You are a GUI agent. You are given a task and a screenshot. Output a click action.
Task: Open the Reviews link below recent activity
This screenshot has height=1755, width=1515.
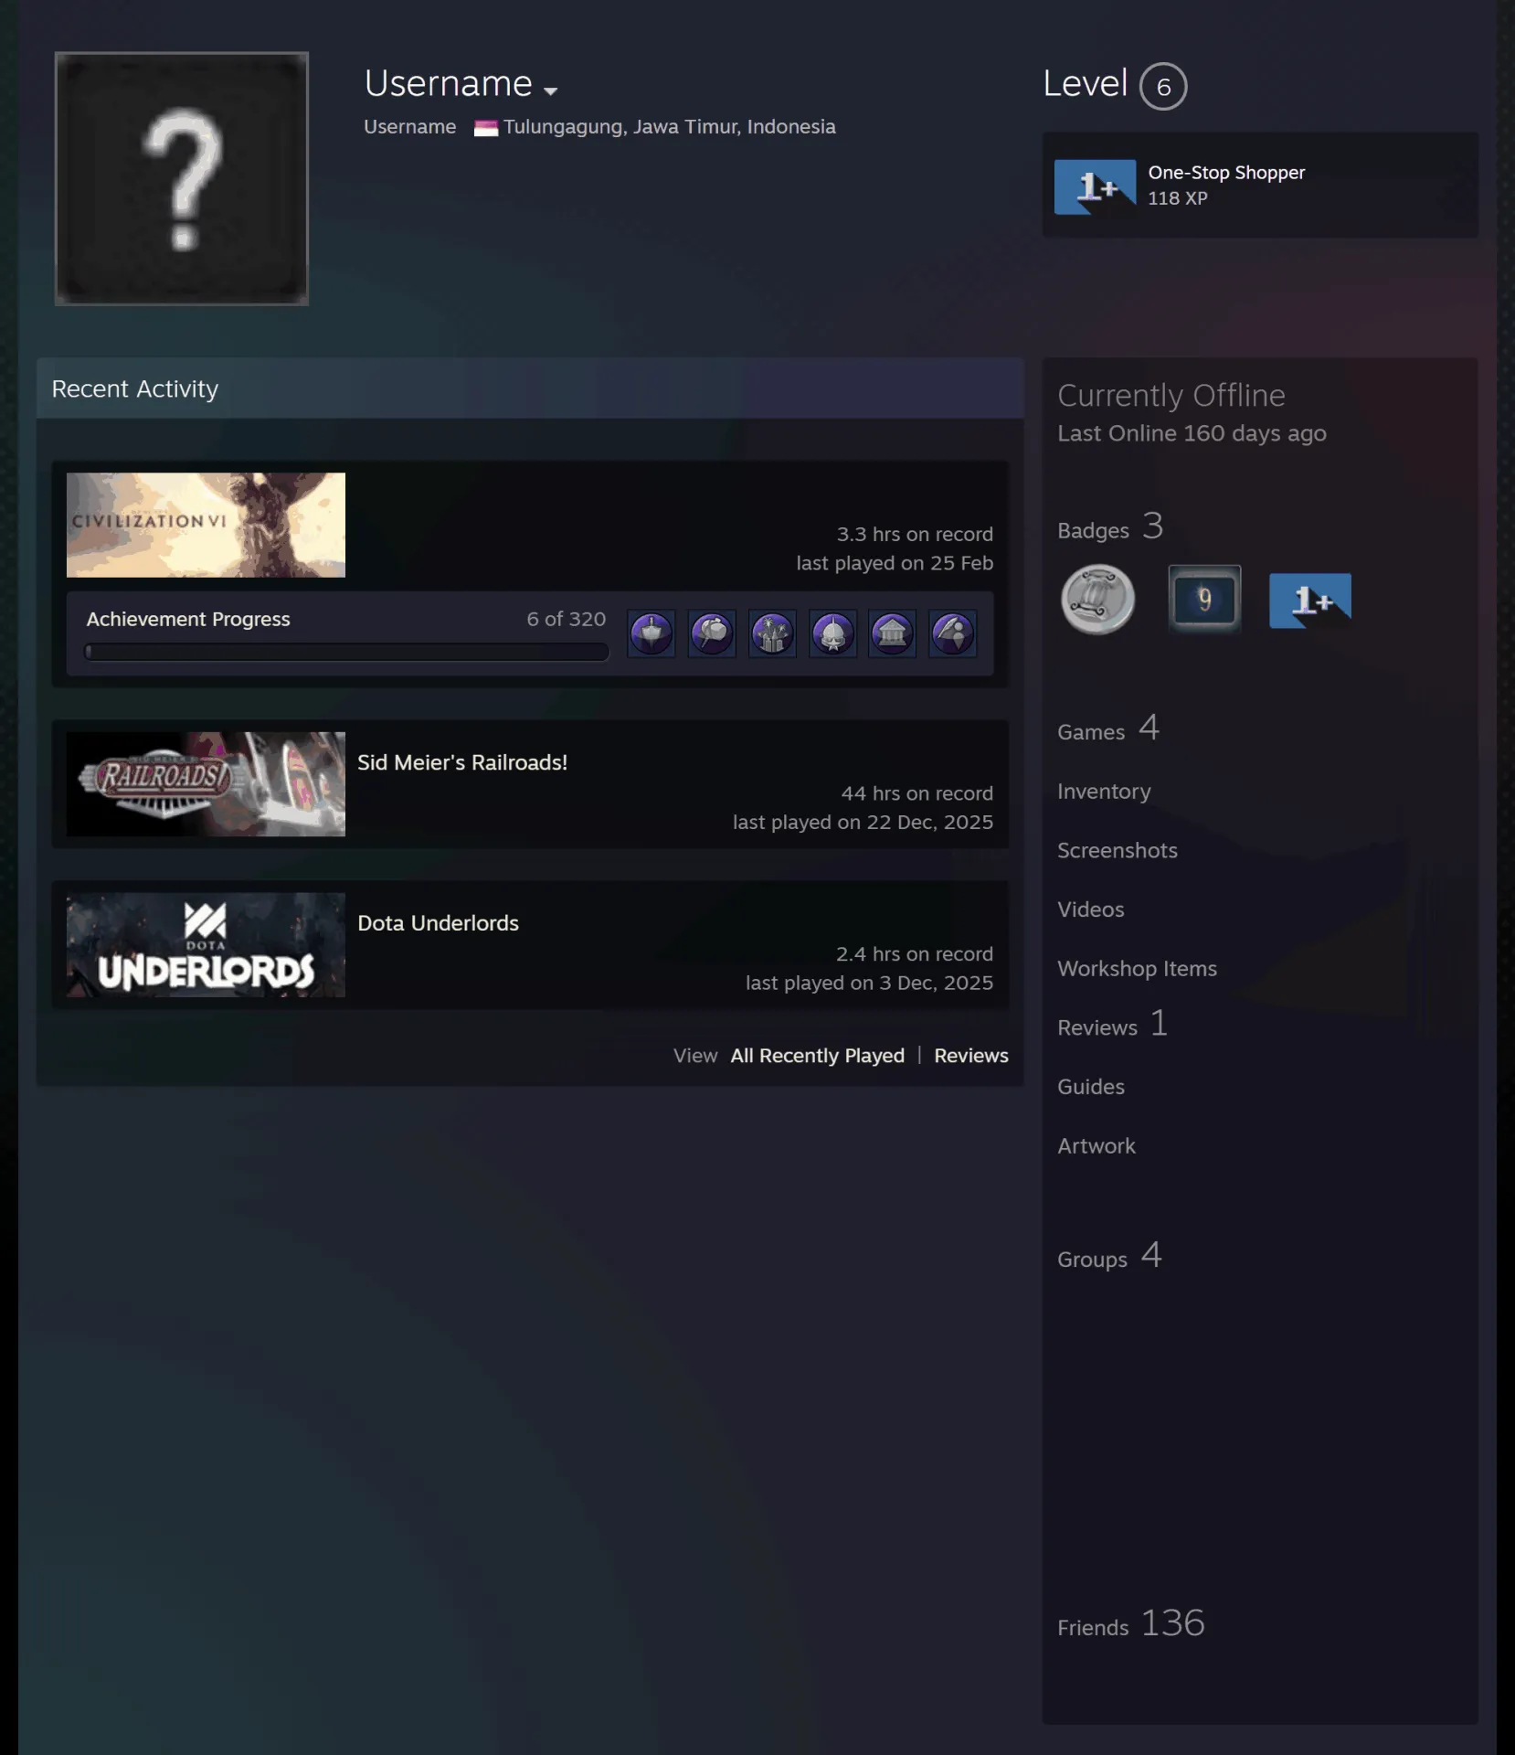971,1056
